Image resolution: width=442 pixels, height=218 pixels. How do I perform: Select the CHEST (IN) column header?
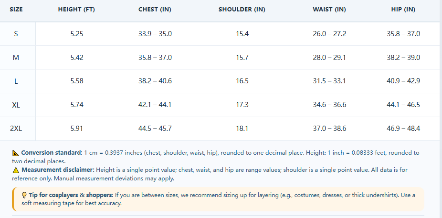click(155, 9)
